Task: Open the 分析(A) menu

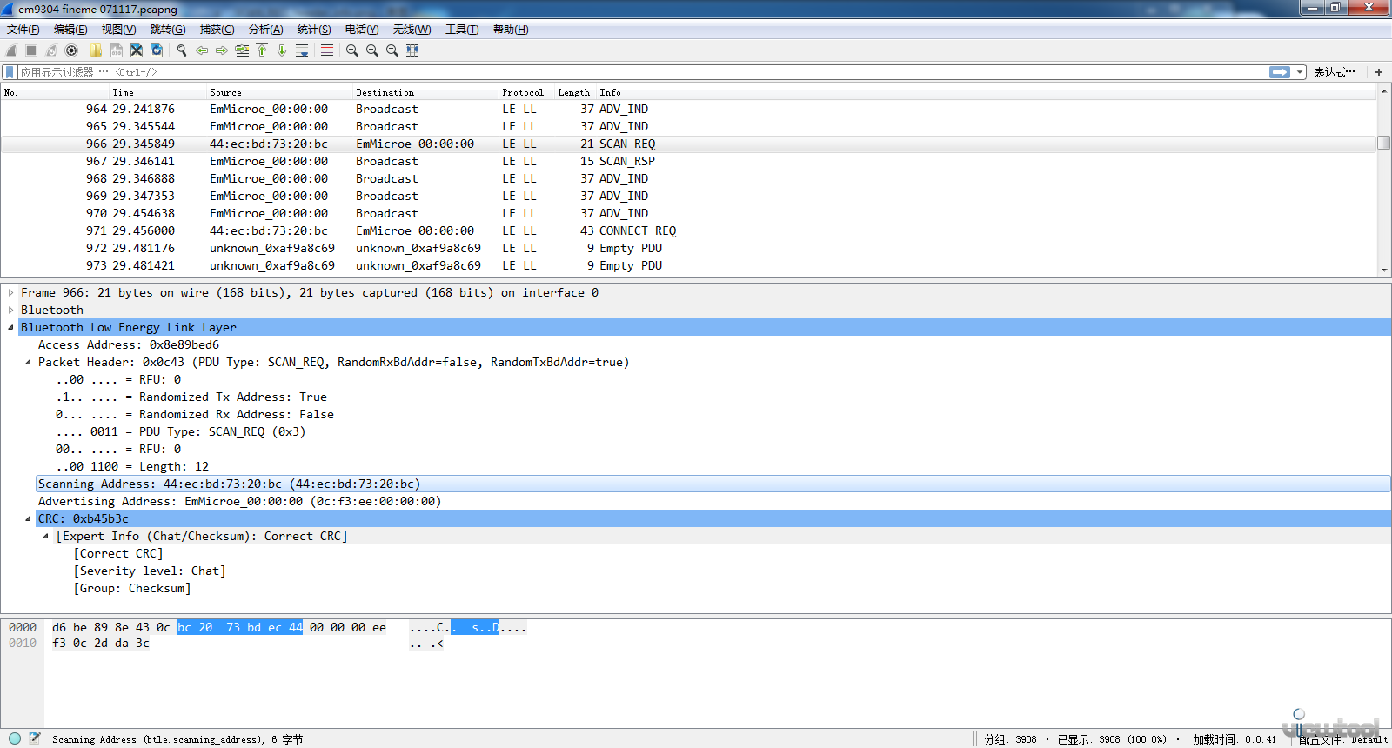Action: (x=265, y=30)
